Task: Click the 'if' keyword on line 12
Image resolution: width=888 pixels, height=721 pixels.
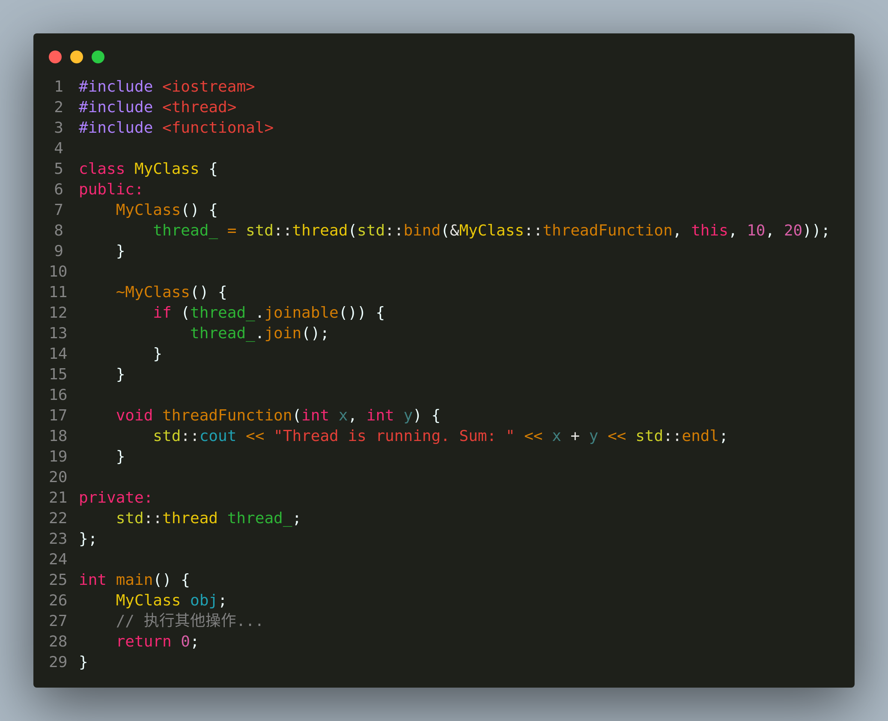Action: coord(162,313)
